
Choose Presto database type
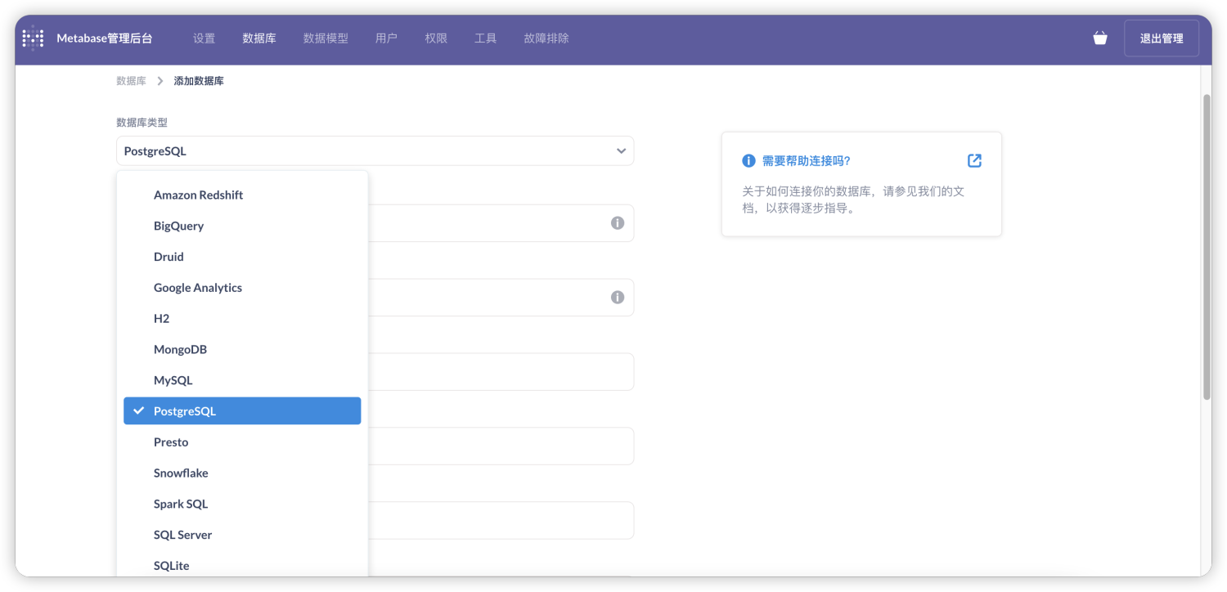pyautogui.click(x=242, y=442)
